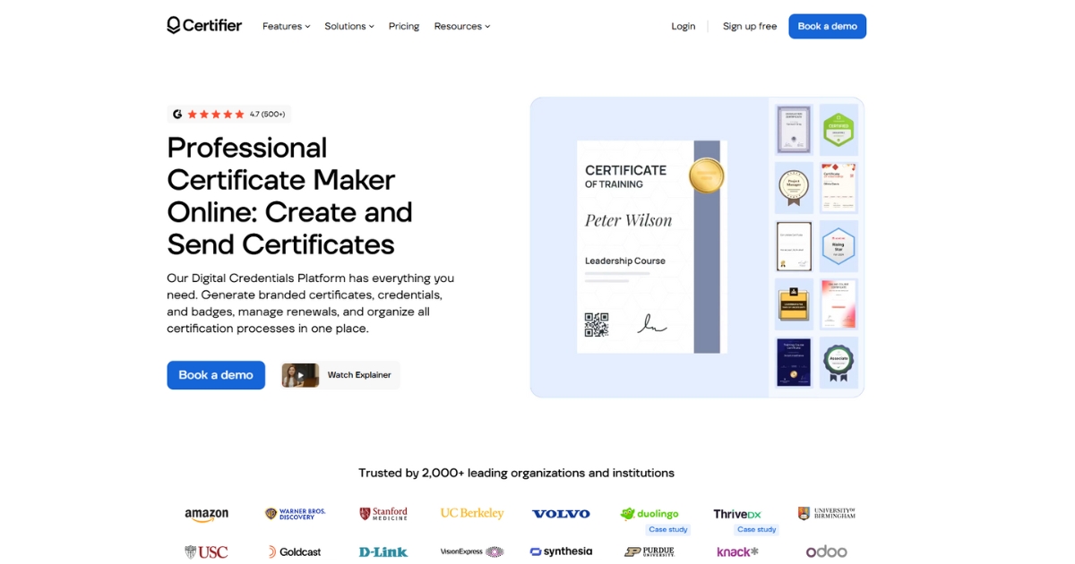Click the signature on the certificate
1075x564 pixels.
pyautogui.click(x=651, y=324)
